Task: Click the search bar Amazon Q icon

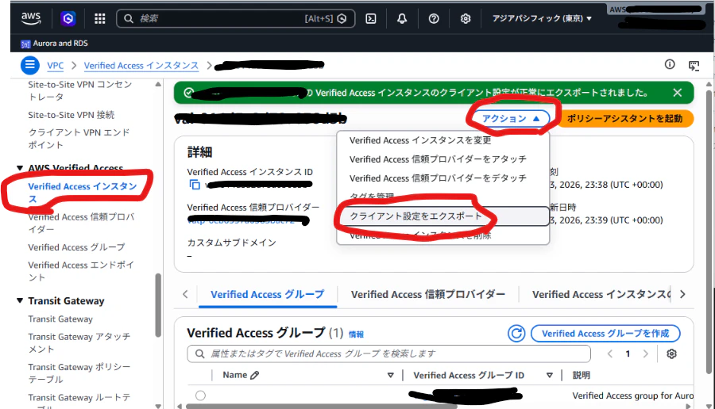Action: [342, 19]
